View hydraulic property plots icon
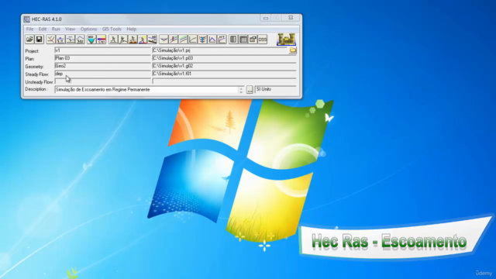The width and height of the screenshot is (496, 279). click(x=222, y=40)
